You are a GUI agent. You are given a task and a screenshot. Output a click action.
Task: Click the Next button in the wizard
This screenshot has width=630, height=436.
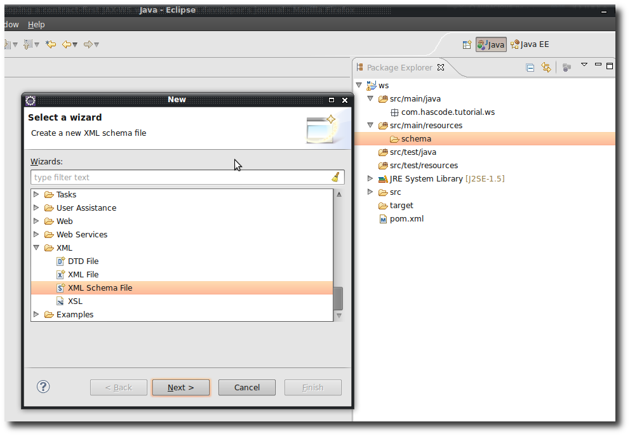click(x=180, y=387)
